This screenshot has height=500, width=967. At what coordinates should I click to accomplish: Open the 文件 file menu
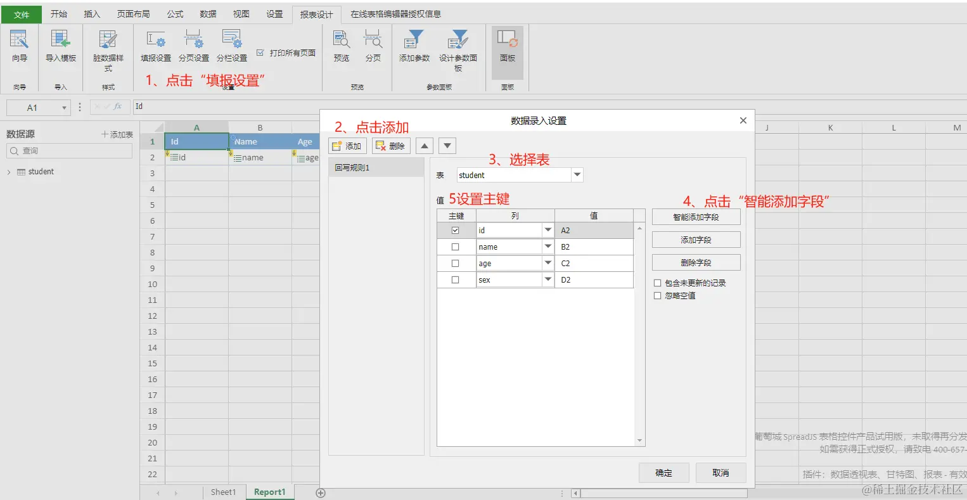(22, 14)
